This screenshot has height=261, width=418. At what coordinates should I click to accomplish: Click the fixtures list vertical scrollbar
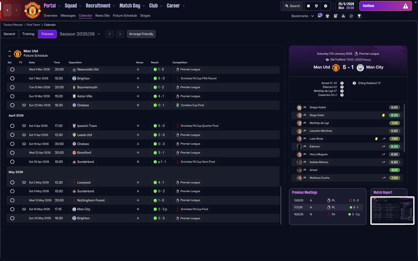pyautogui.click(x=281, y=205)
